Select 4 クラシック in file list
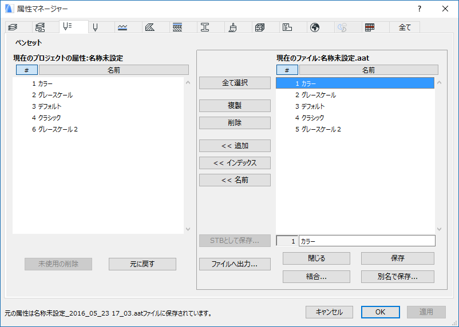The image size is (459, 327). click(355, 118)
